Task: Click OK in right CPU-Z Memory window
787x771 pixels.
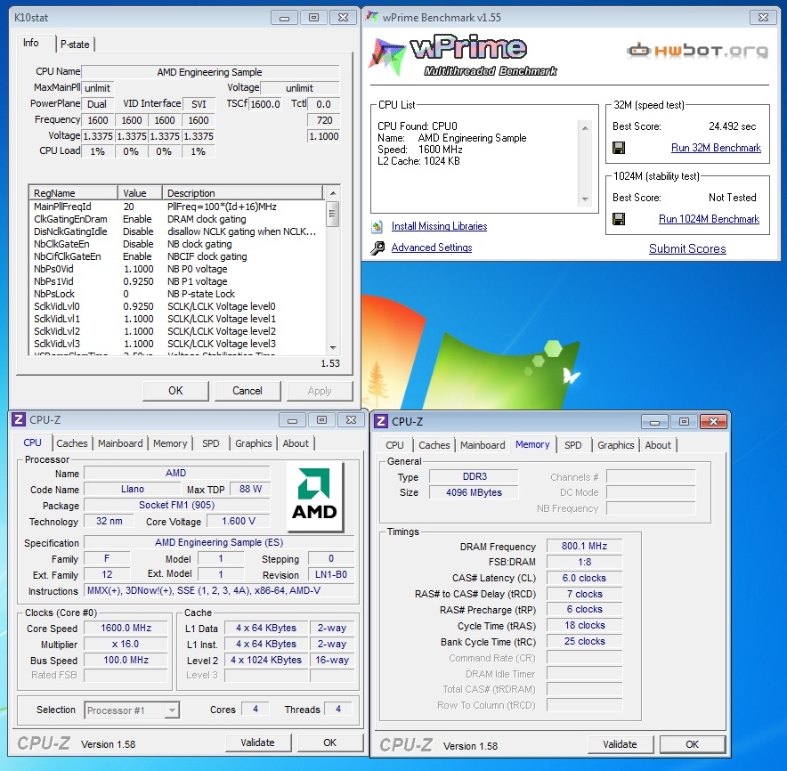Action: (693, 744)
